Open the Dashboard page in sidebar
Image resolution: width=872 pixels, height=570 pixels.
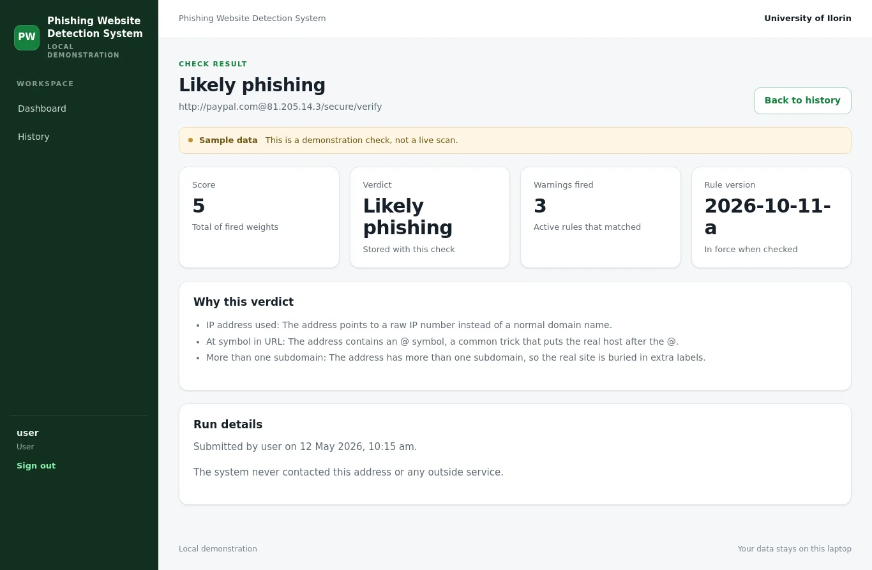click(x=42, y=109)
